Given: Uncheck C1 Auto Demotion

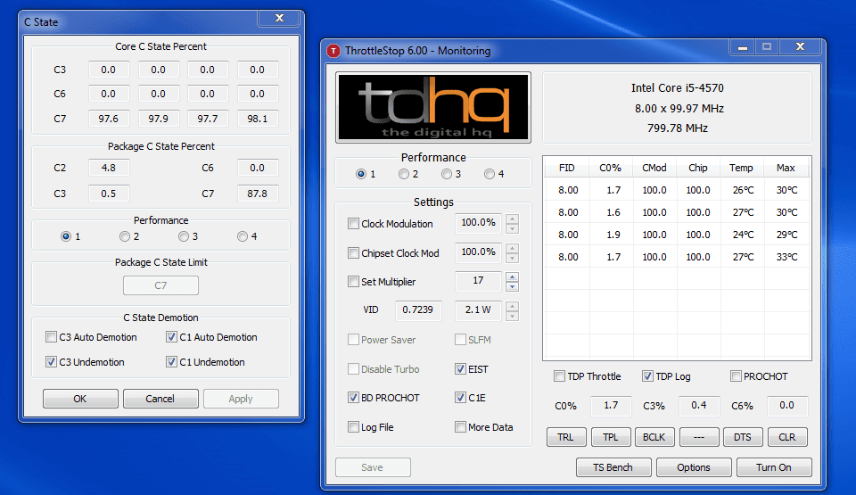Looking at the screenshot, I should pos(171,336).
